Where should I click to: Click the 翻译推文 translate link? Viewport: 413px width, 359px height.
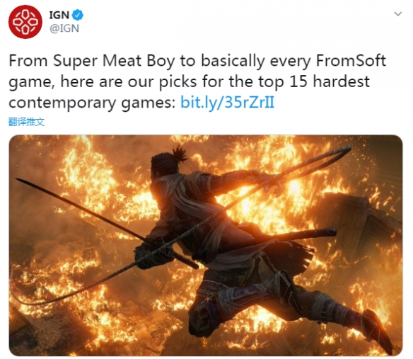(26, 122)
